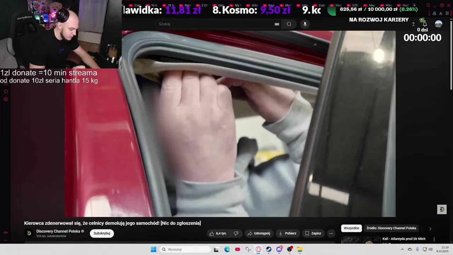Subscribe with the Subskrybuj button
Screen dimensions: 453x255
102,233
